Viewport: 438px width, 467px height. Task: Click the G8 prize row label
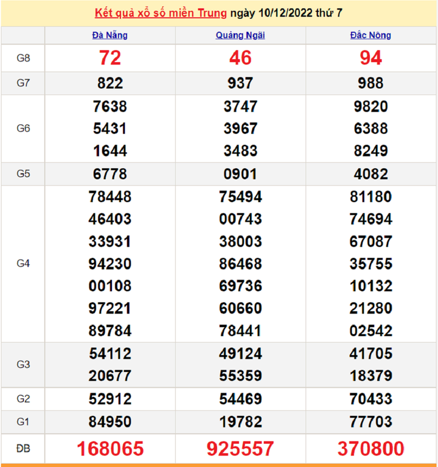point(23,58)
